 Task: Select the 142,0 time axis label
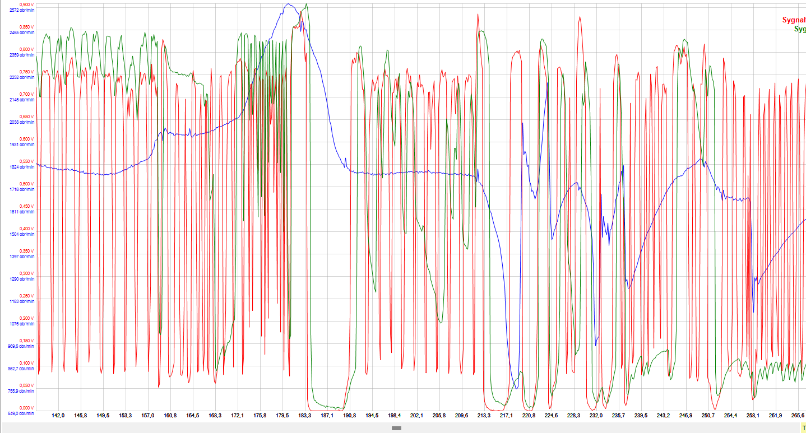pos(58,416)
